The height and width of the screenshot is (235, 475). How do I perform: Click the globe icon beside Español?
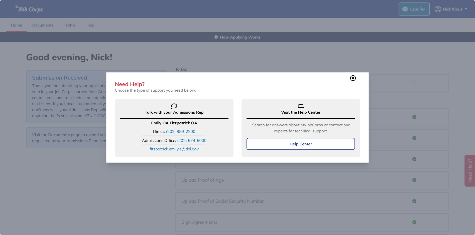click(405, 9)
